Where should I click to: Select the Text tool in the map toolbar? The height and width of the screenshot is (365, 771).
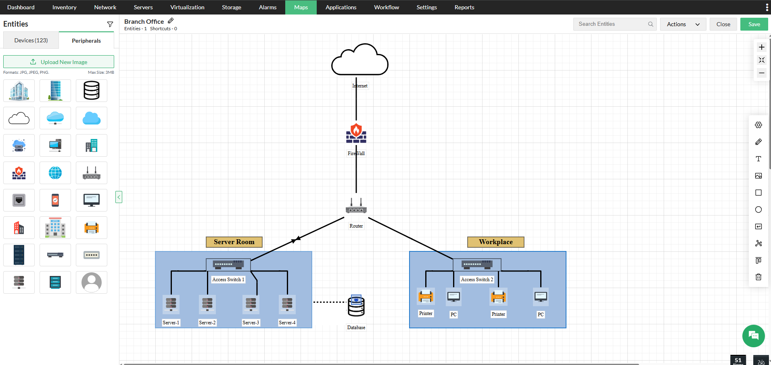758,159
